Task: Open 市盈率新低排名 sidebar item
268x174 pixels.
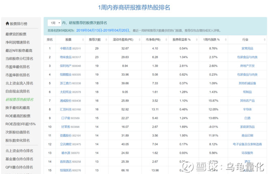Action: click(17, 75)
